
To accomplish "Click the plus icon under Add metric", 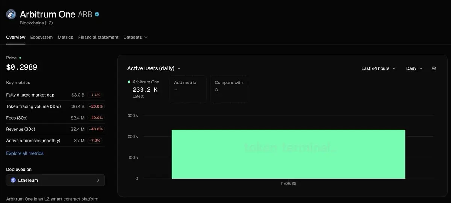I will [176, 90].
